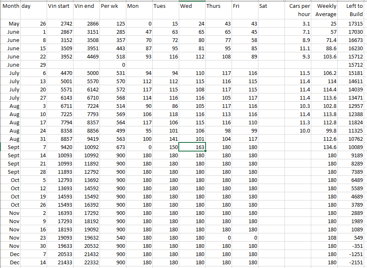Select the Cars per hour value 3.1

point(298,24)
